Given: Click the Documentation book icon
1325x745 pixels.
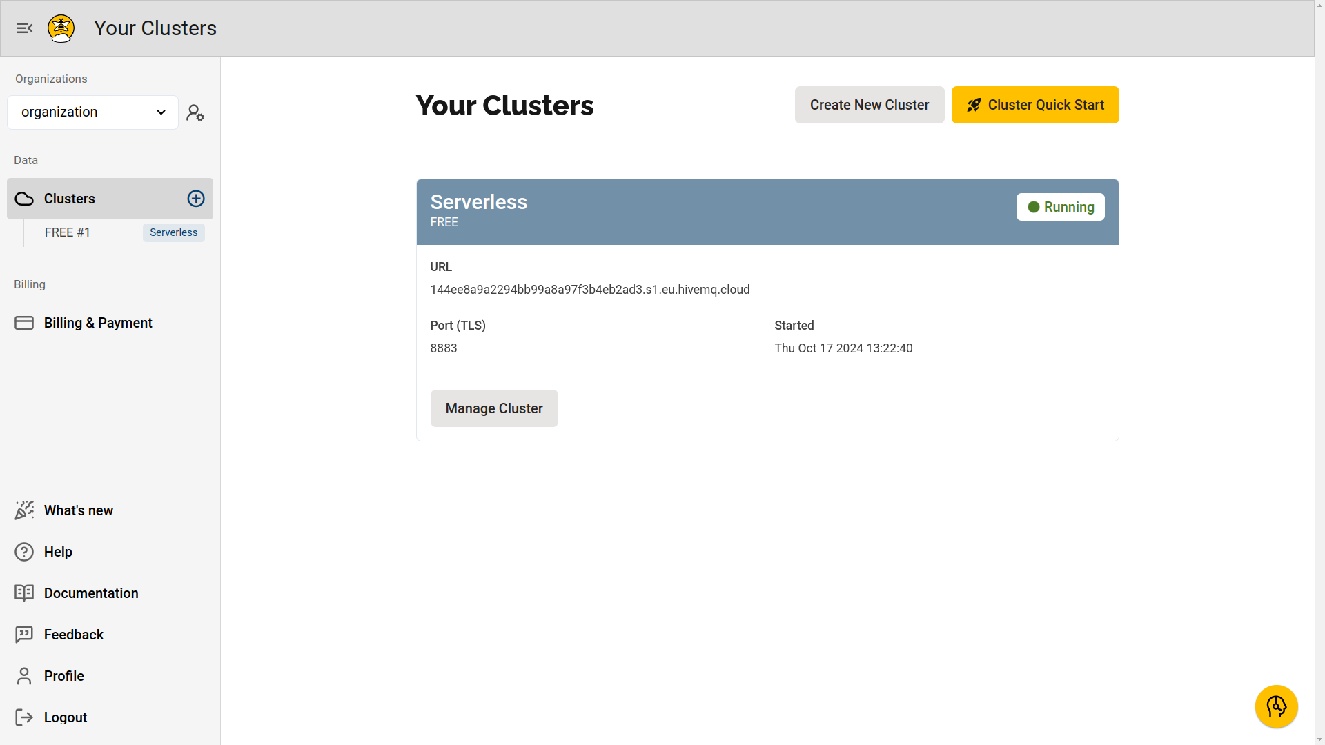Looking at the screenshot, I should (25, 593).
